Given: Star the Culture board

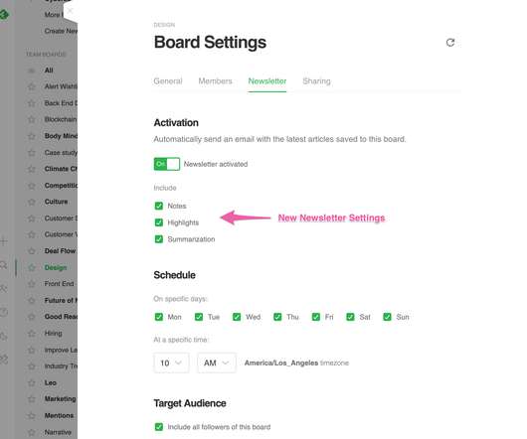Looking at the screenshot, I should (32, 202).
